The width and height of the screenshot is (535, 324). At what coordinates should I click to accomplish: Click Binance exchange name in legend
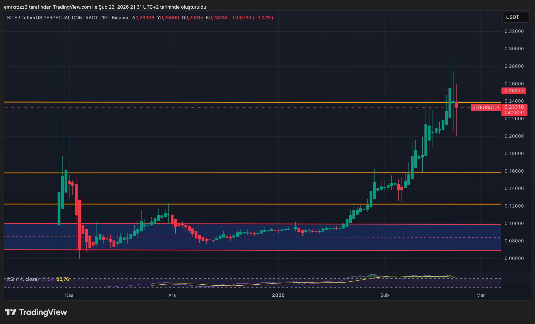coord(120,18)
